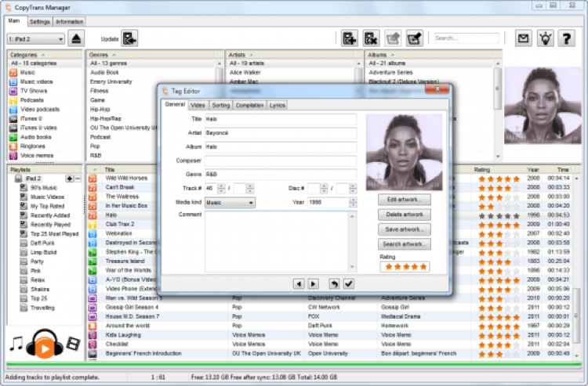Viewport: 588px width, 386px height.
Task: Open the Settings tab
Action: 40,22
